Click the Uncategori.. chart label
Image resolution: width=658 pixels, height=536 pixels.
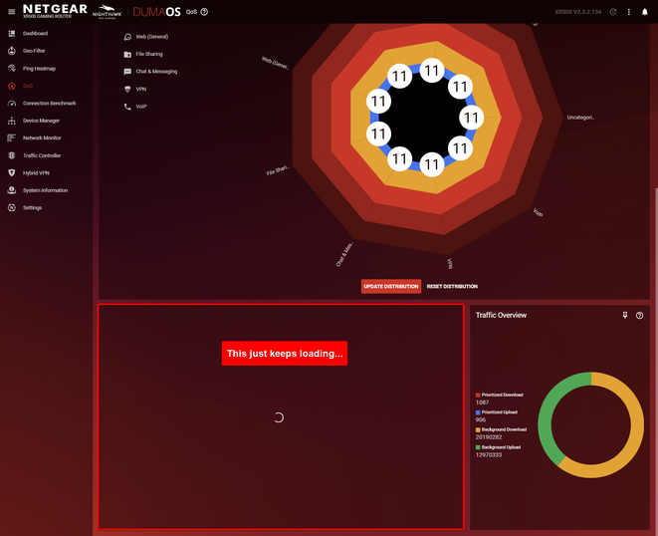coord(580,118)
